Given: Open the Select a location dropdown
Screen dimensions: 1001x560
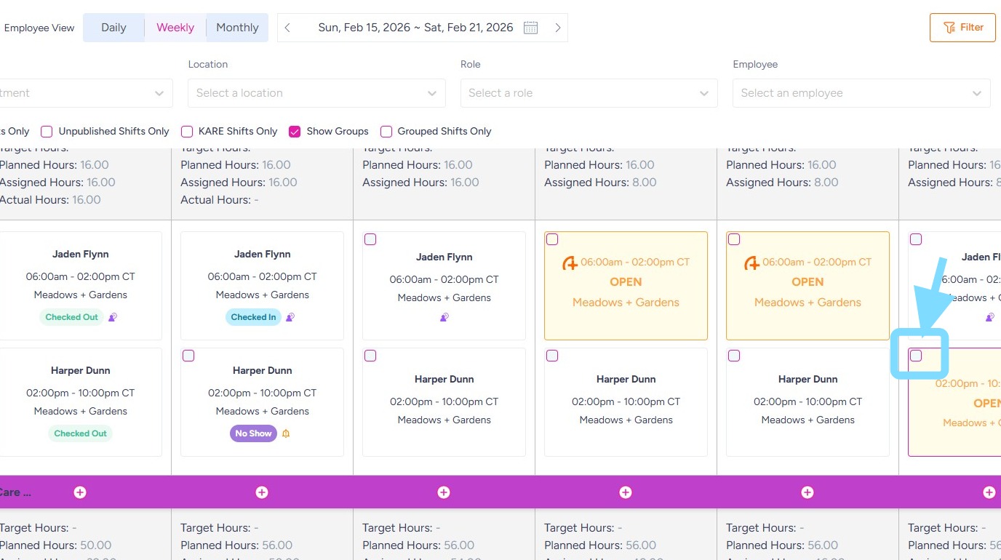Looking at the screenshot, I should 316,93.
